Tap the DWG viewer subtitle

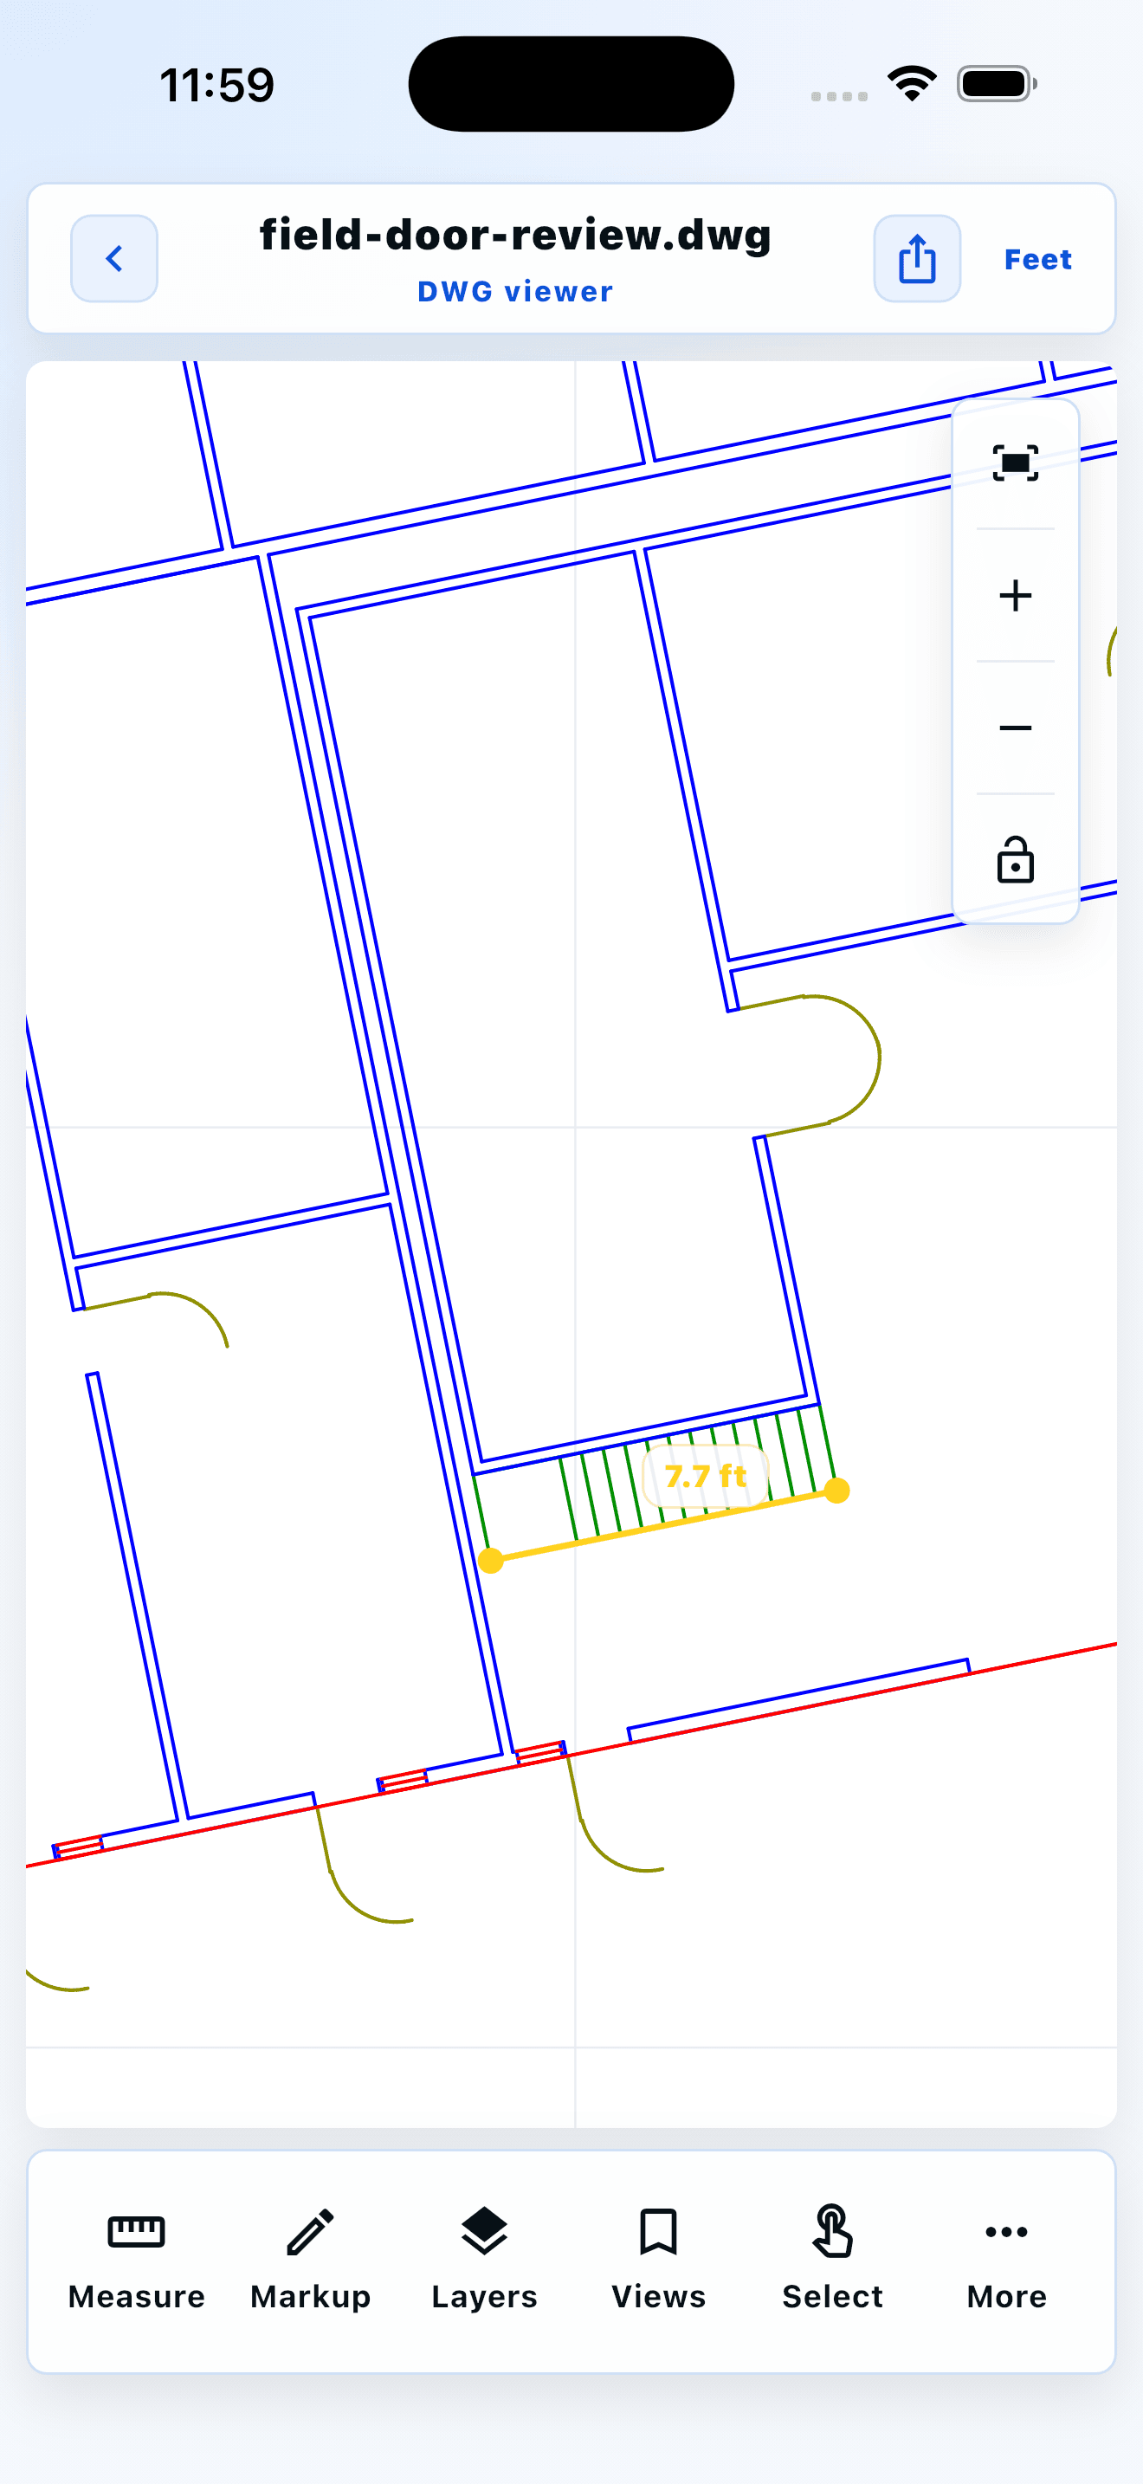click(x=515, y=291)
